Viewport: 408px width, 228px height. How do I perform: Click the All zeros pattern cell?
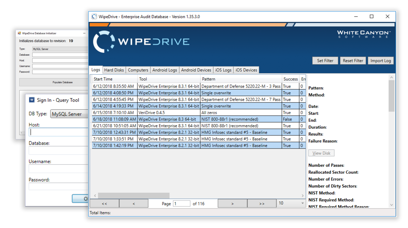point(241,113)
